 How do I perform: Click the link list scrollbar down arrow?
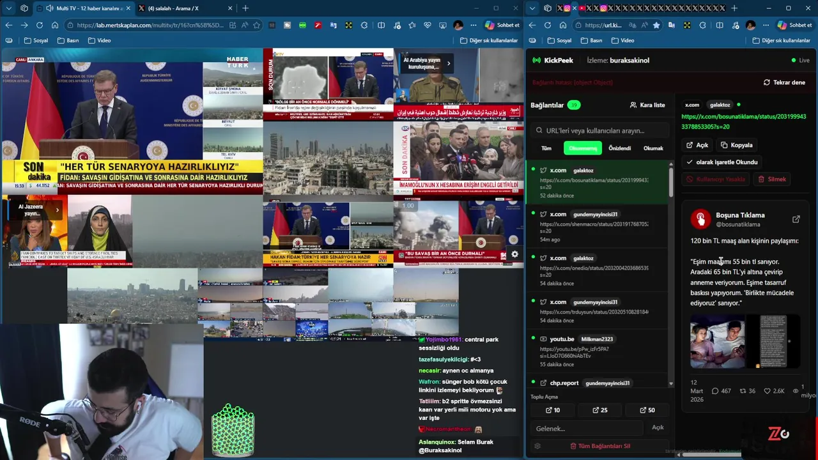(x=671, y=383)
